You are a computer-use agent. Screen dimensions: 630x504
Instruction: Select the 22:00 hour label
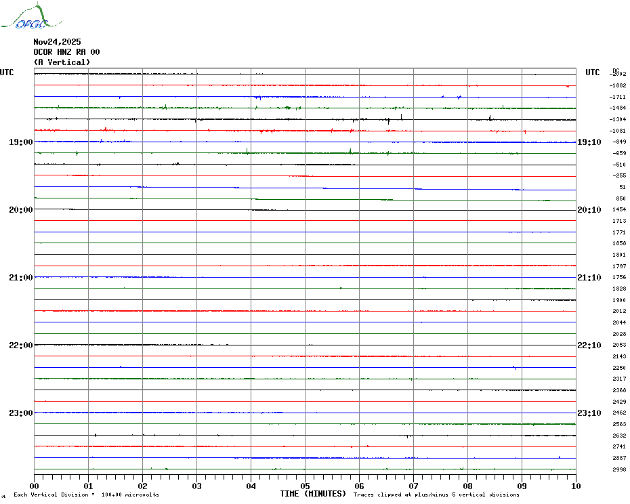20,345
